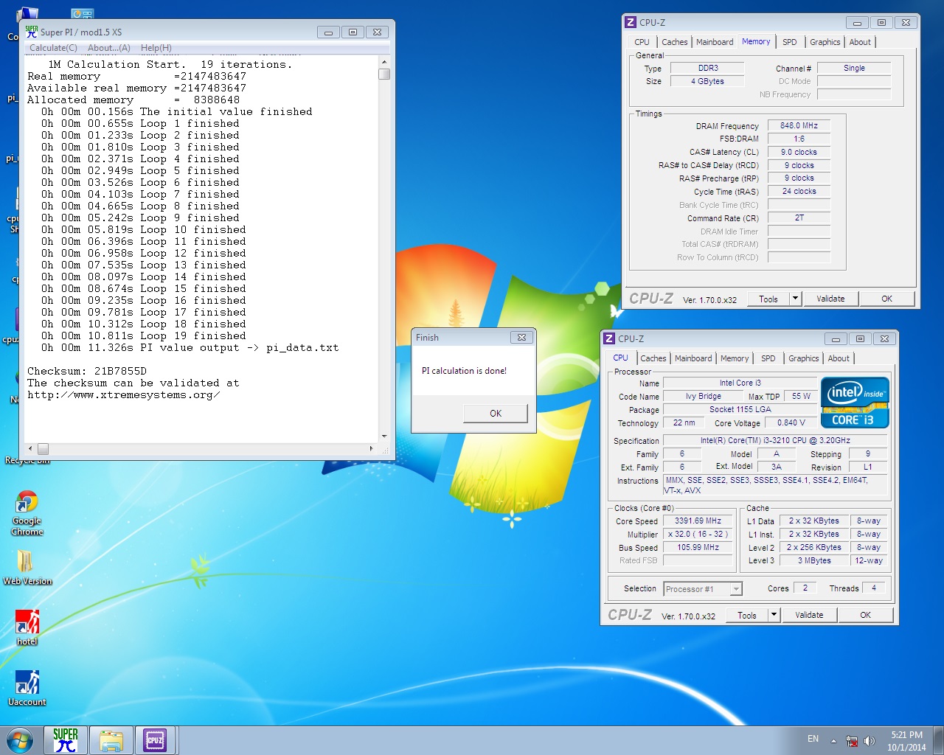
Task: Click the Specification field with i3-3210
Action: coord(774,440)
